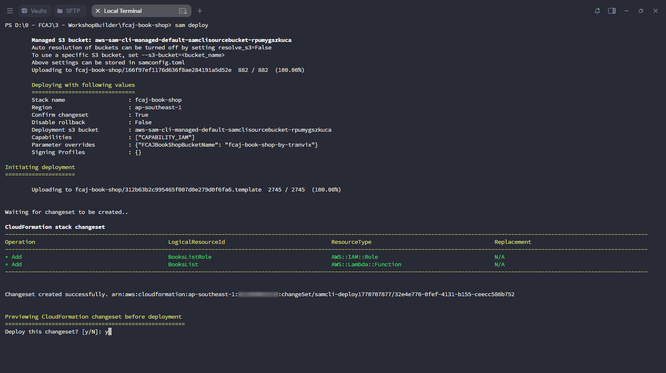The height and width of the screenshot is (373, 666).
Task: Select the Local Terminal tab
Action: (x=141, y=11)
